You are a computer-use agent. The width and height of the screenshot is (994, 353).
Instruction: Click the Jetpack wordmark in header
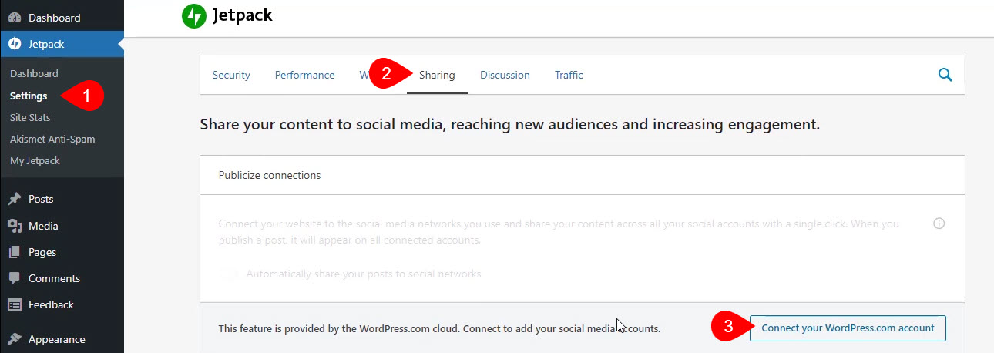tap(242, 15)
